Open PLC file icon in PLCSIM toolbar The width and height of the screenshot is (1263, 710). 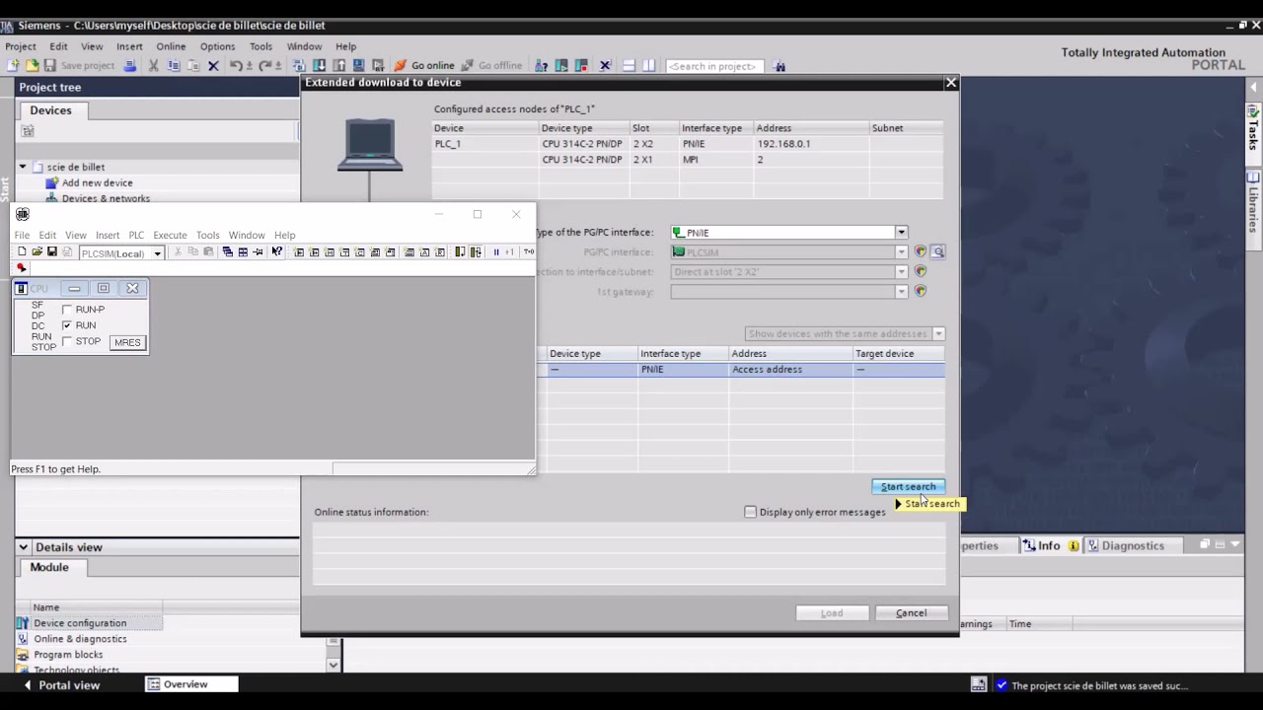pyautogui.click(x=37, y=252)
